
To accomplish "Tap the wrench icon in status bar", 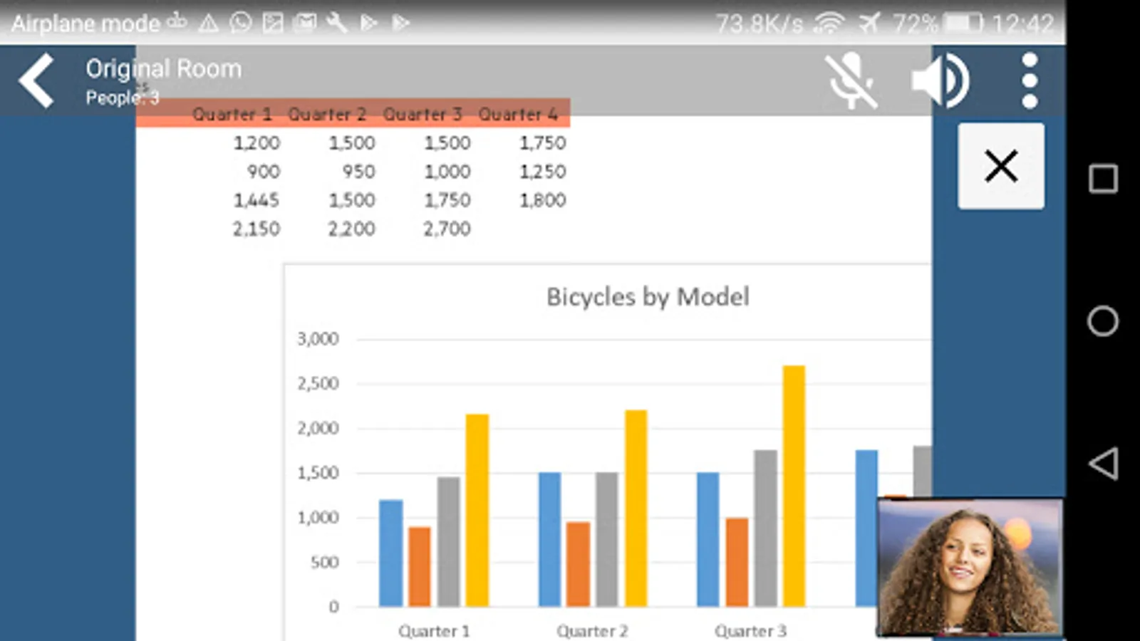I will [336, 24].
